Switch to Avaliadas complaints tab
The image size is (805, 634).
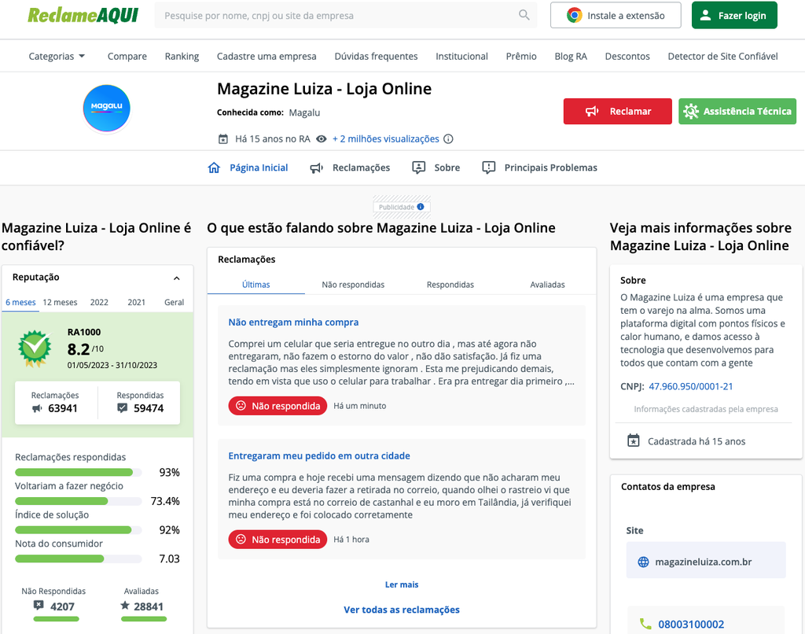point(547,285)
